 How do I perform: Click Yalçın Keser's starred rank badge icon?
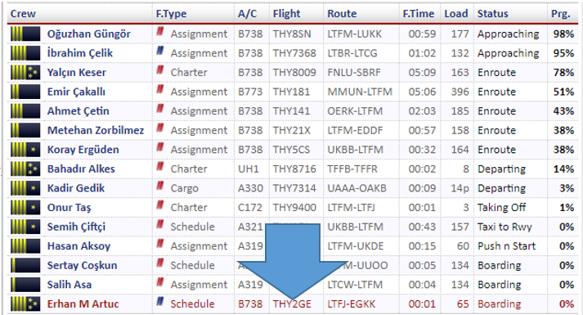[x=25, y=73]
